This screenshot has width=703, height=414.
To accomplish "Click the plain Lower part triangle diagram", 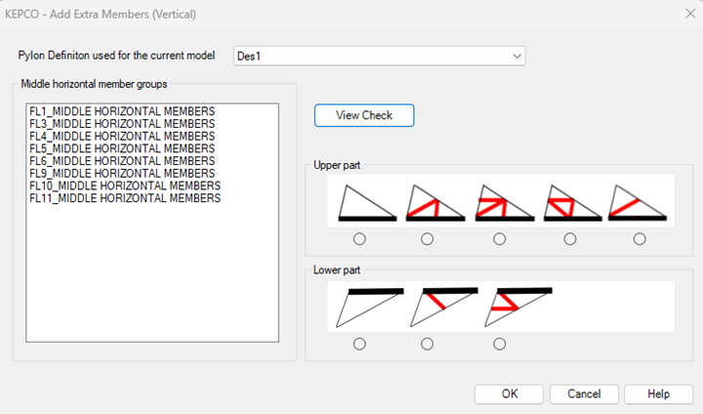I will pos(367,307).
